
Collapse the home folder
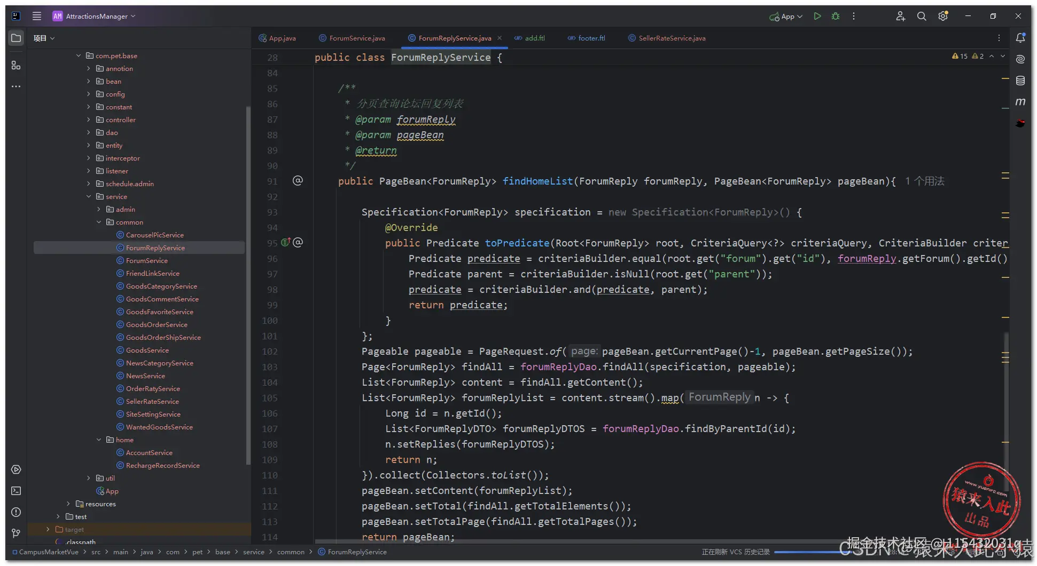point(99,440)
